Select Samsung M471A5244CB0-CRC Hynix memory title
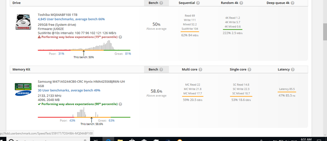The height and width of the screenshot is (141, 327). click(81, 84)
